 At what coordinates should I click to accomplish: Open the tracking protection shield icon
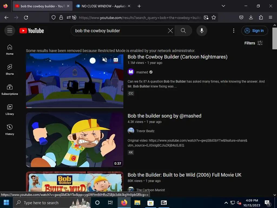click(x=54, y=18)
